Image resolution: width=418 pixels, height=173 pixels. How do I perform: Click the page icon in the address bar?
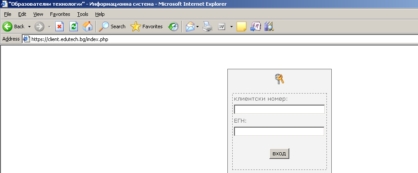[x=26, y=39]
